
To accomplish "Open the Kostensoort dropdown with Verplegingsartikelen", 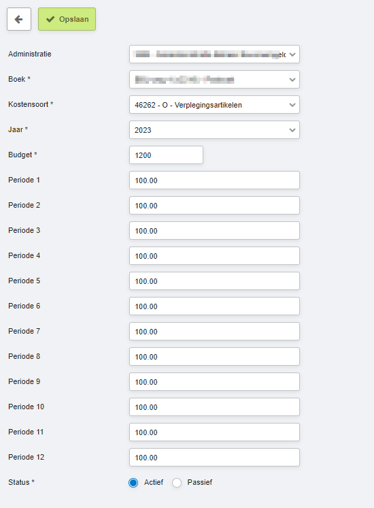I will (214, 105).
